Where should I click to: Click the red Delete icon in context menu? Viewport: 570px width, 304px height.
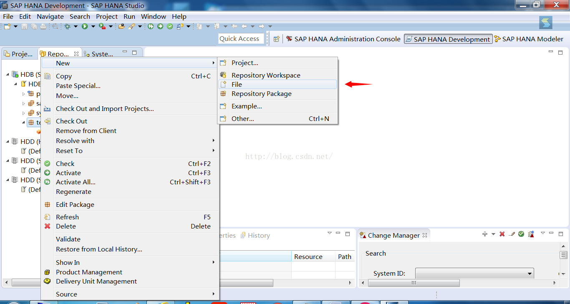[47, 226]
